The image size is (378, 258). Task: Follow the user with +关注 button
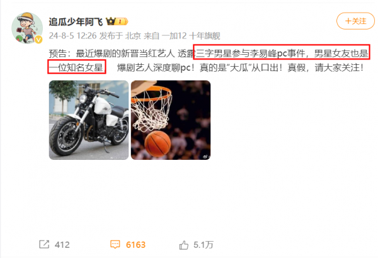355,21
